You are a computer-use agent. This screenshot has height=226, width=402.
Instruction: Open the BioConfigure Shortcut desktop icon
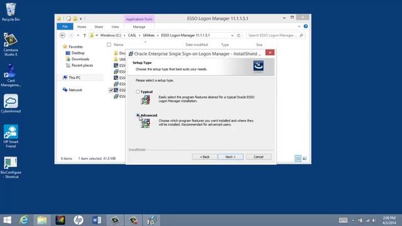[11, 168]
